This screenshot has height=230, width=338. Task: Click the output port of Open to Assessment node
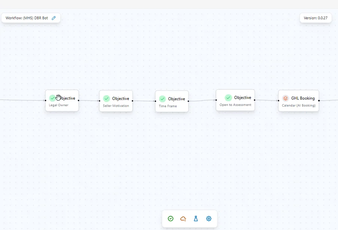click(x=255, y=100)
